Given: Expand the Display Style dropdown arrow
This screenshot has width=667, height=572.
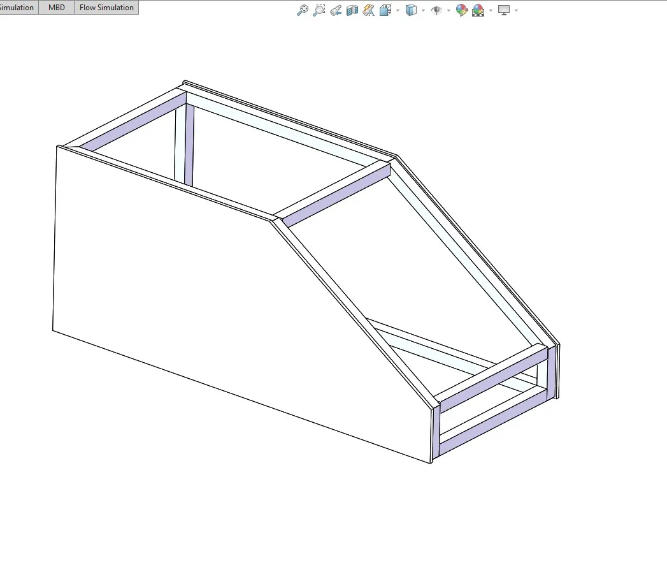Looking at the screenshot, I should [x=423, y=10].
